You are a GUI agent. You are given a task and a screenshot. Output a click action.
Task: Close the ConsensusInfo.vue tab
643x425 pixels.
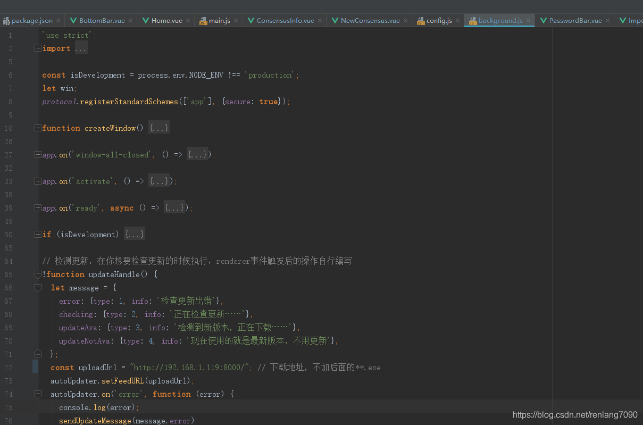click(x=320, y=21)
